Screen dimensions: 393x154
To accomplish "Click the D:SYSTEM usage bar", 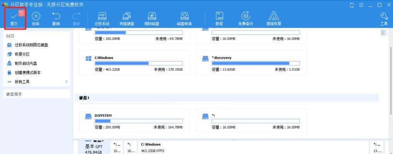I will click(138, 121).
